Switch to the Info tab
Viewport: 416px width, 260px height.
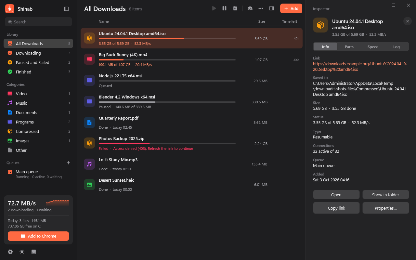pyautogui.click(x=325, y=47)
